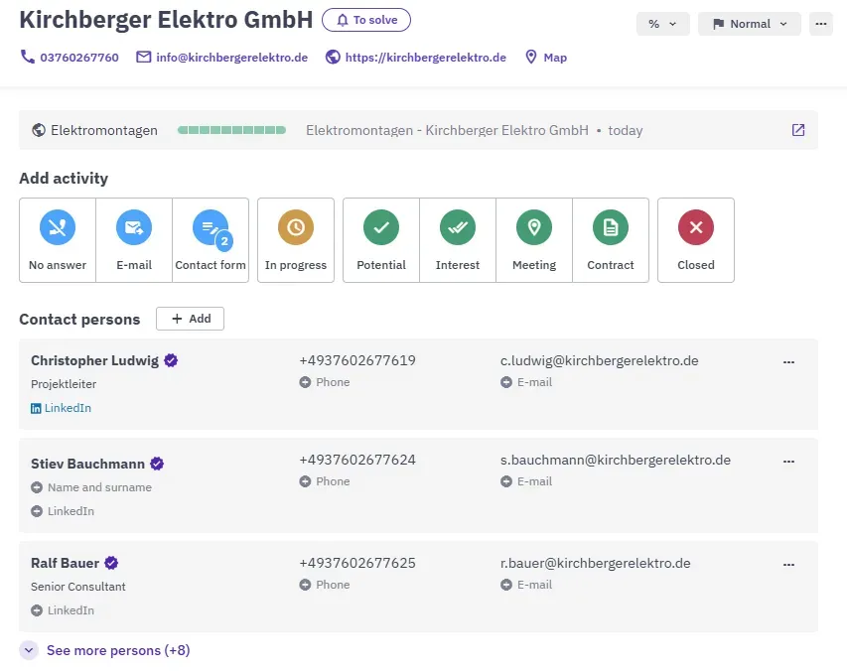Log a Contract activity
This screenshot has height=672, width=847.
click(x=611, y=240)
